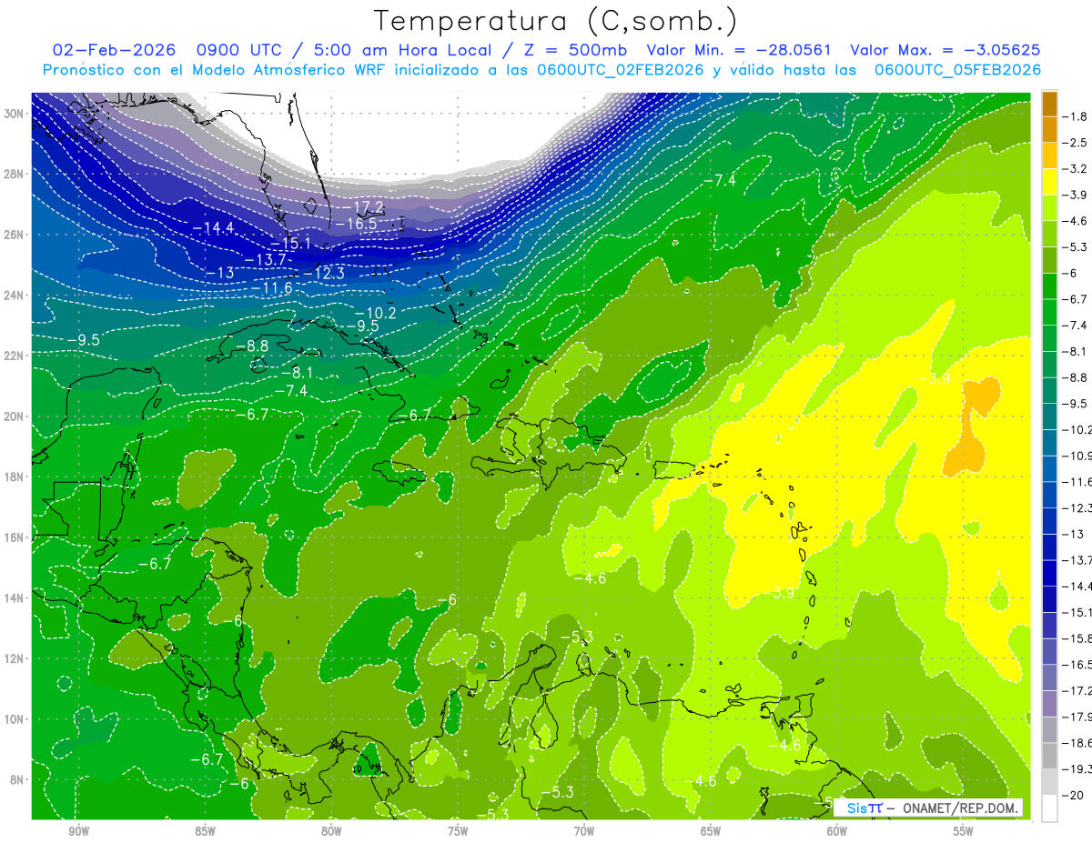Click the "-12.3" contour label on the map
This screenshot has height=843, width=1092.
point(324,273)
